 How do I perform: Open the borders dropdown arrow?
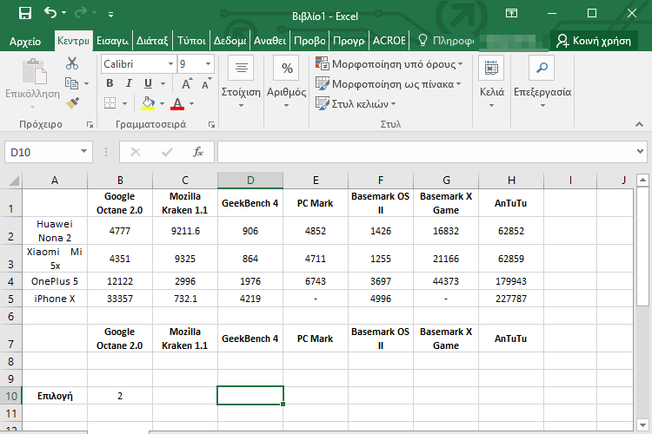tap(124, 104)
